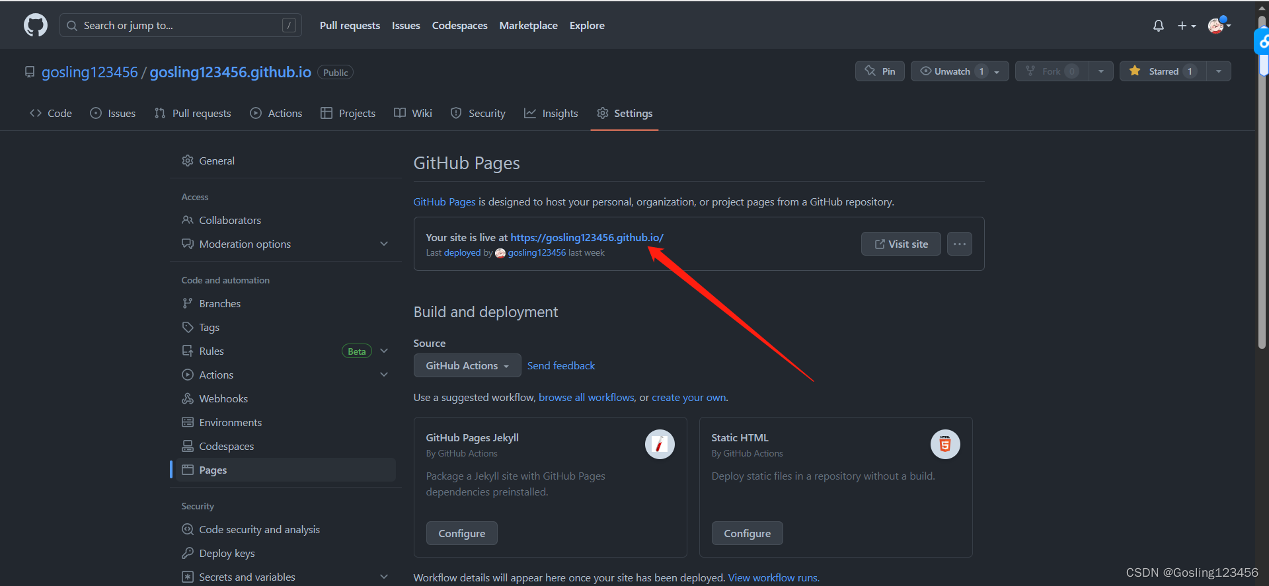Click the Visit site button

[x=901, y=244]
